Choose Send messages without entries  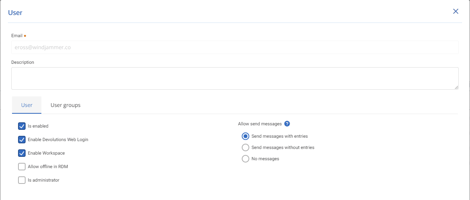[x=246, y=147]
